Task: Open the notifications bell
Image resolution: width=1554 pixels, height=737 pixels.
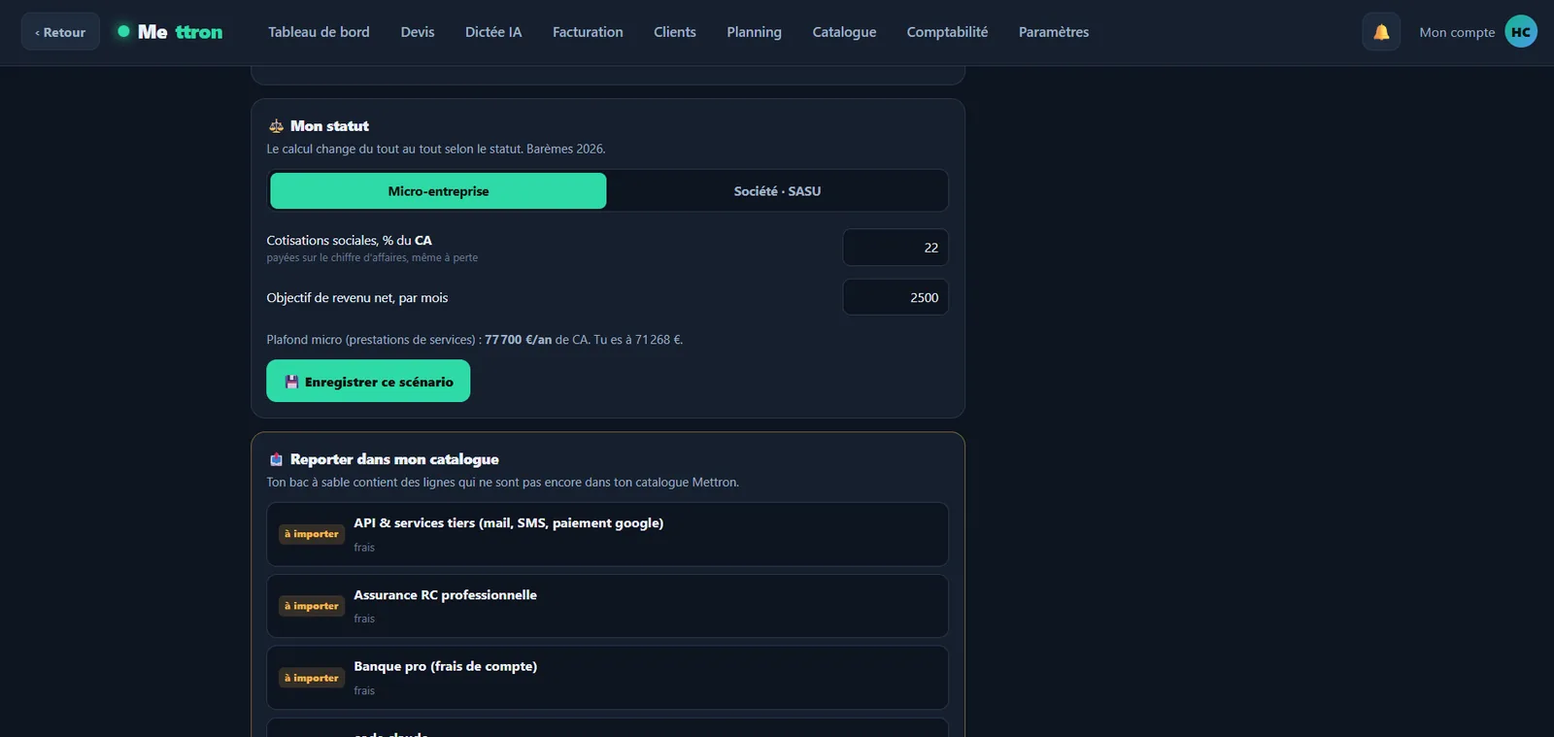Action: pyautogui.click(x=1381, y=32)
